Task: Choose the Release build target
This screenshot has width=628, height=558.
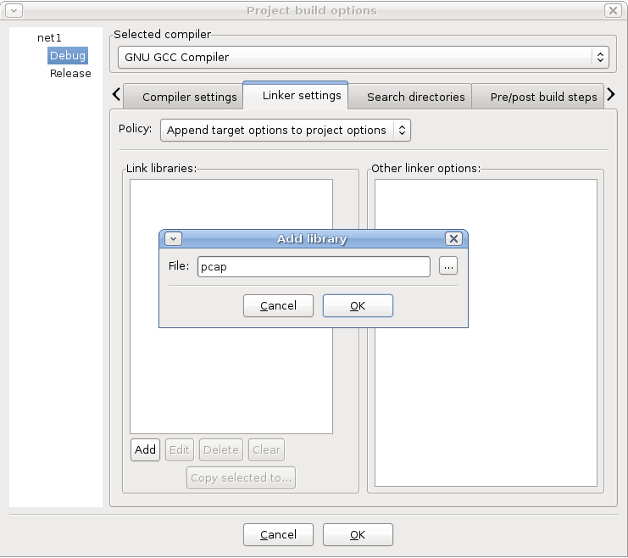Action: [x=70, y=74]
